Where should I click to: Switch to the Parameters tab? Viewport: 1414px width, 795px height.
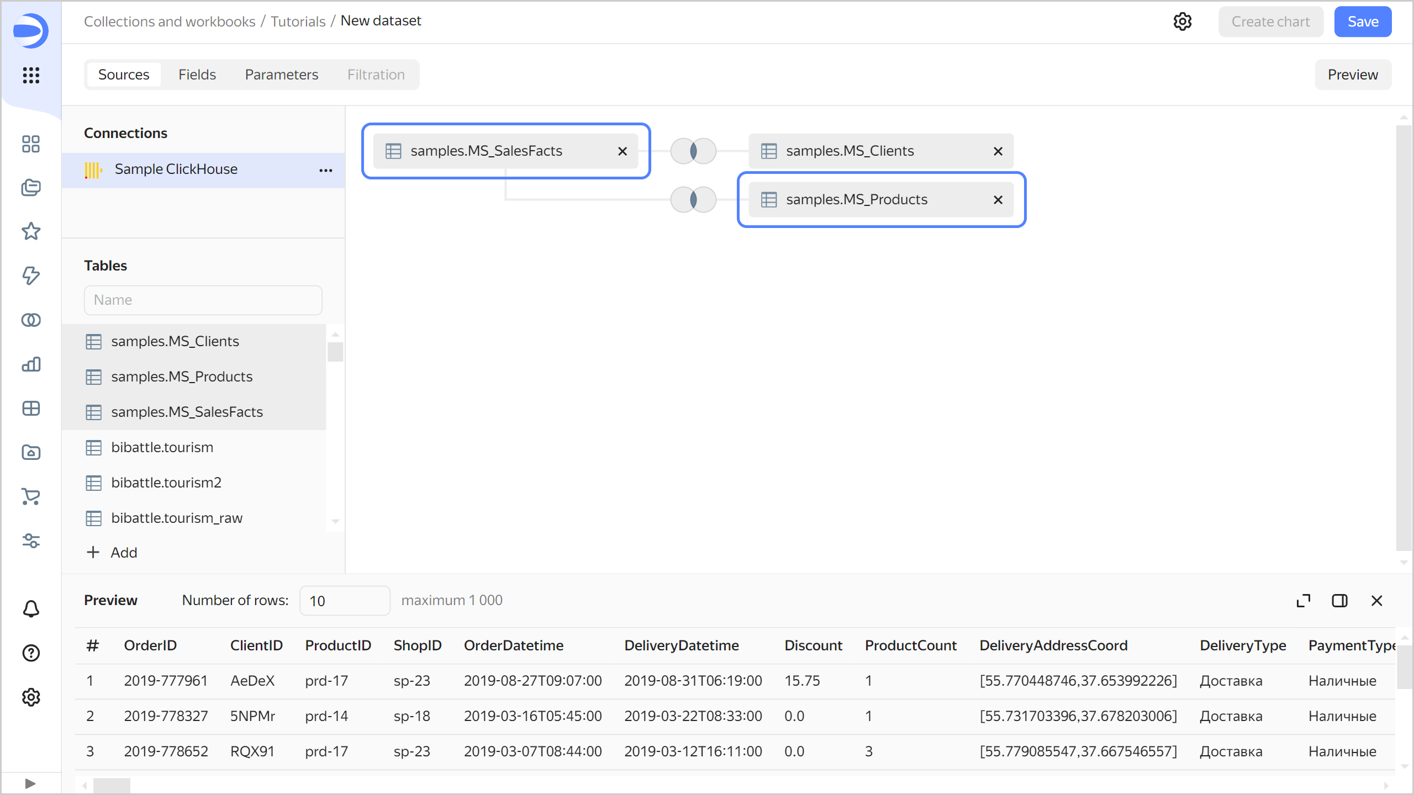(x=281, y=75)
